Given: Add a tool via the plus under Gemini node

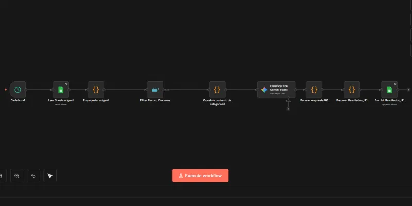Looking at the screenshot, I should [288, 109].
